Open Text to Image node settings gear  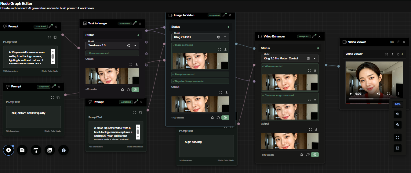(x=122, y=90)
